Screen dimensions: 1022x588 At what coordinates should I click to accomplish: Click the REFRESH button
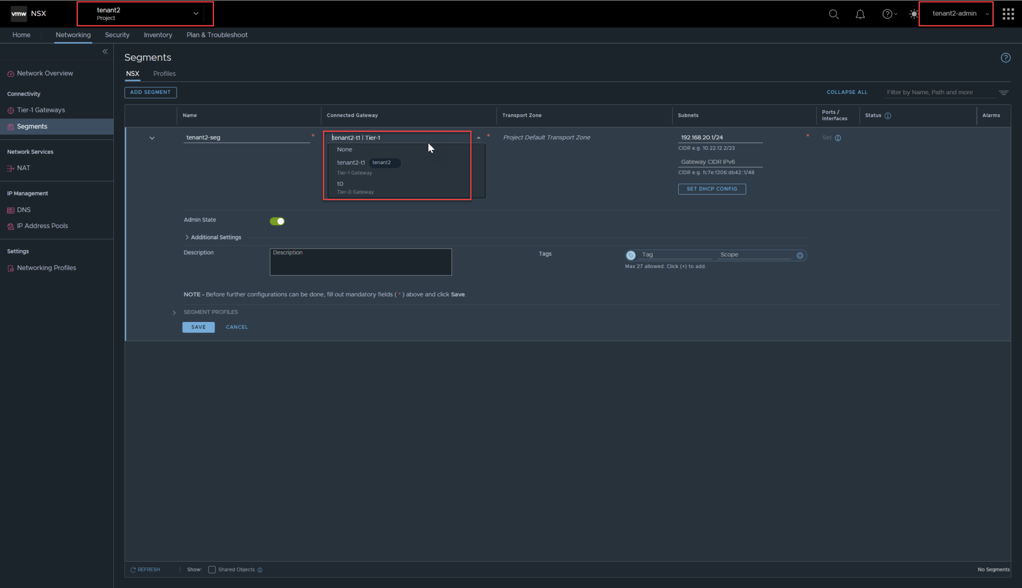(145, 570)
